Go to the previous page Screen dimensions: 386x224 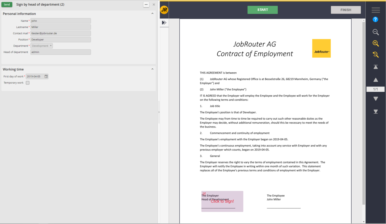coord(375,80)
